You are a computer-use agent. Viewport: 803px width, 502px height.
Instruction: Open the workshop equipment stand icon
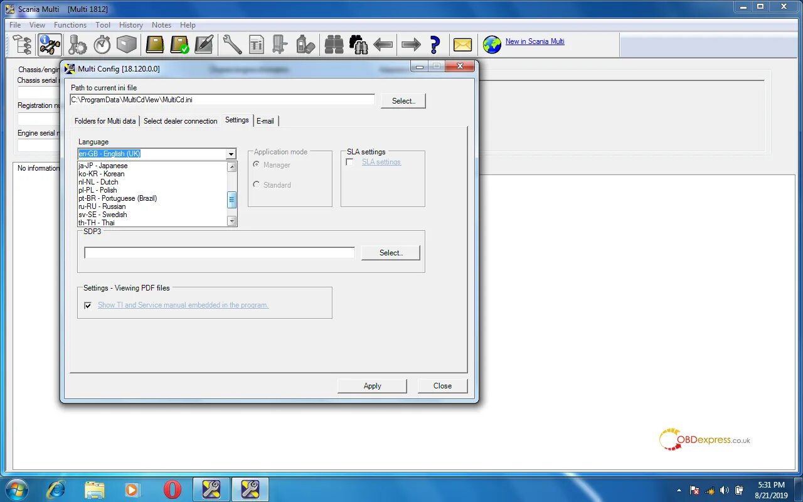point(280,45)
